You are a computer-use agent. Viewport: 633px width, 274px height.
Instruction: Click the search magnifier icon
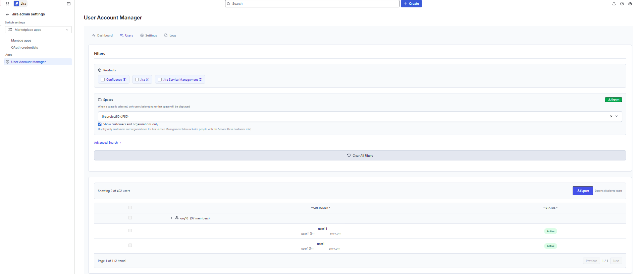229,4
